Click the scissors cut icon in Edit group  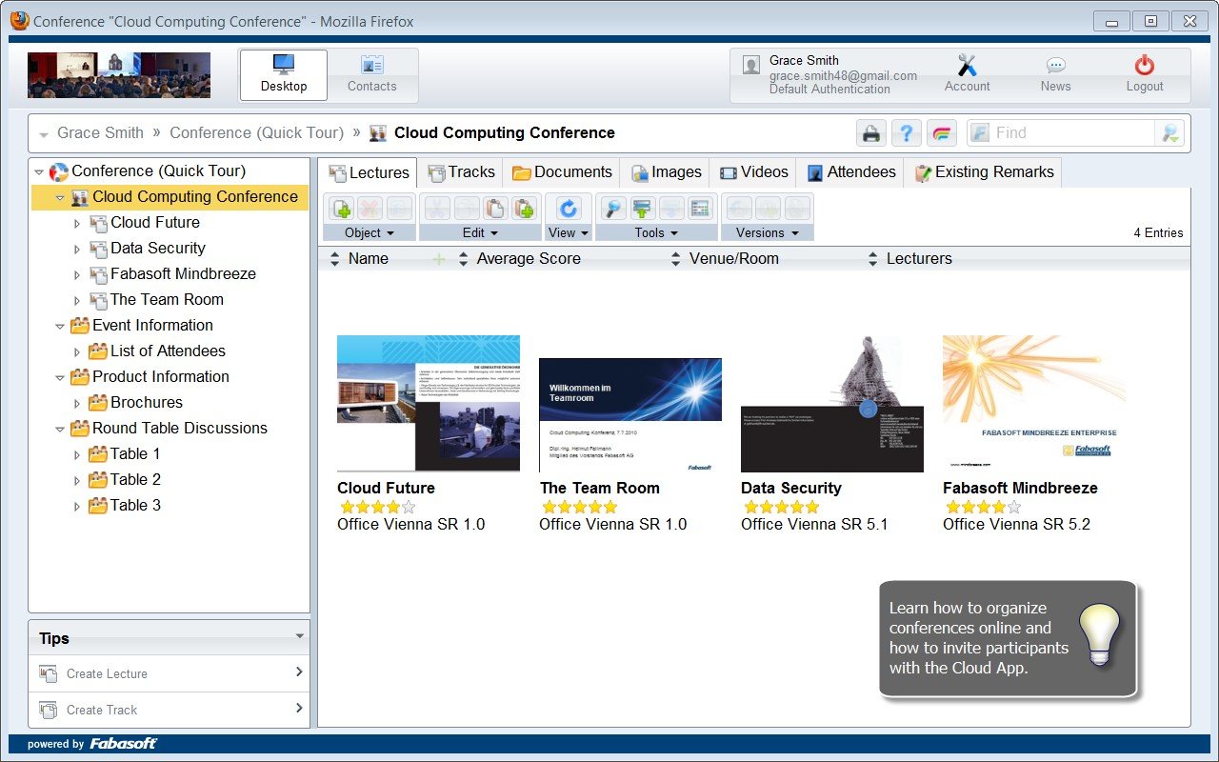[438, 208]
